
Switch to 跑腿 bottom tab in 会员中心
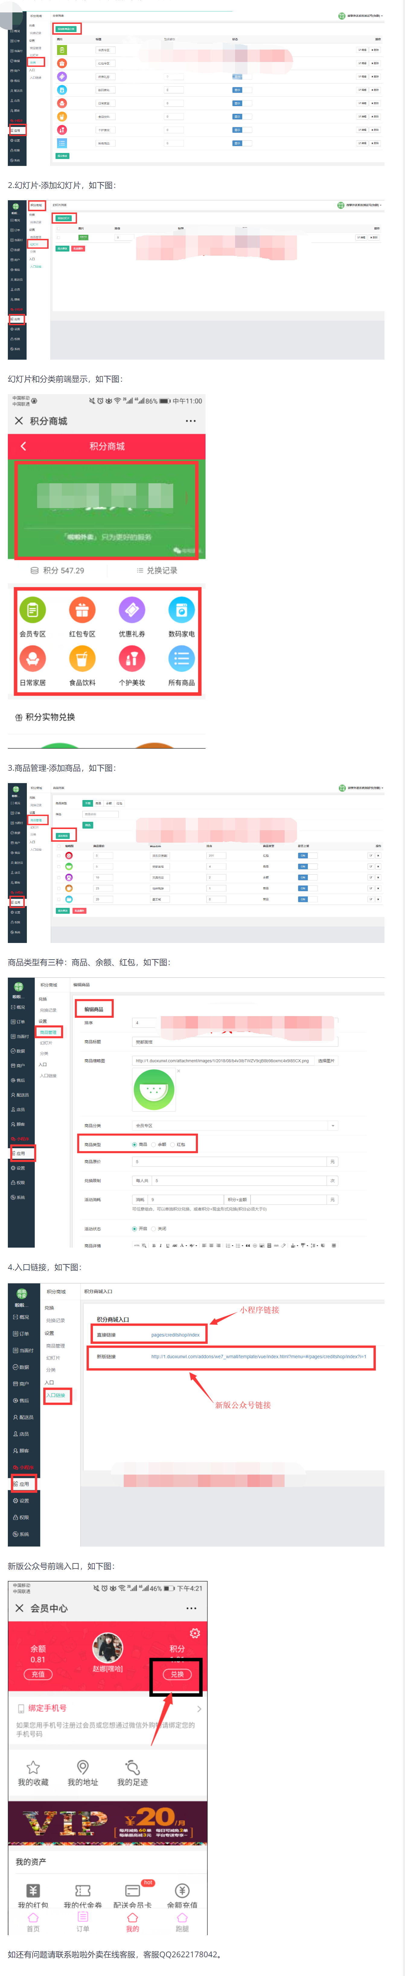tap(182, 1922)
